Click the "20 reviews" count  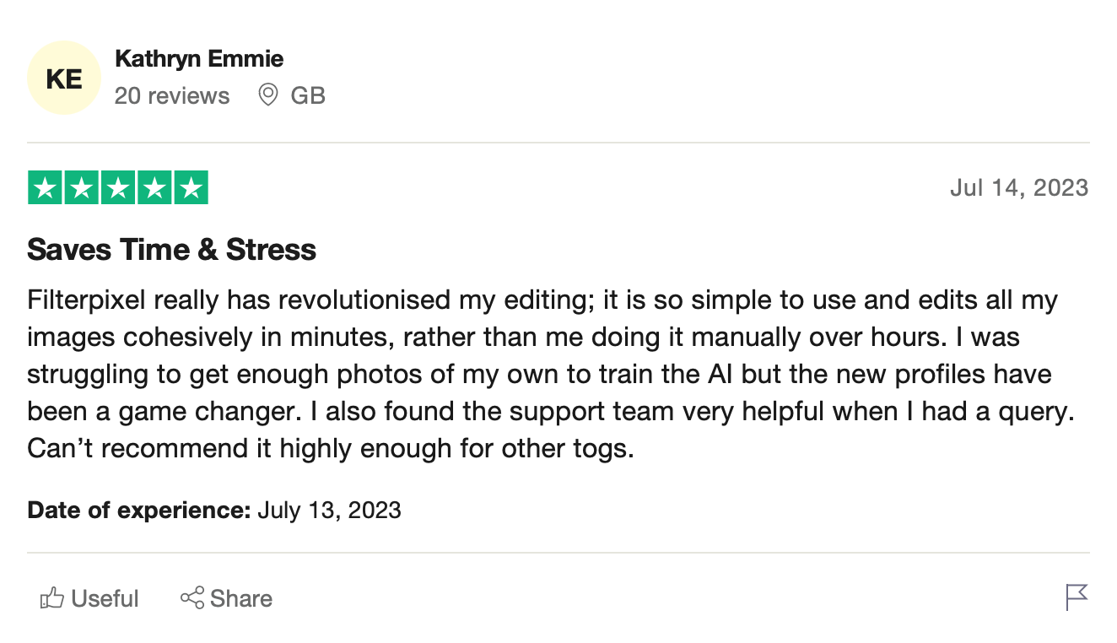click(x=172, y=95)
